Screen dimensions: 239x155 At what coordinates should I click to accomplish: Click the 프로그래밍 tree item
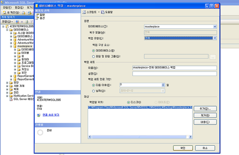point(28,63)
